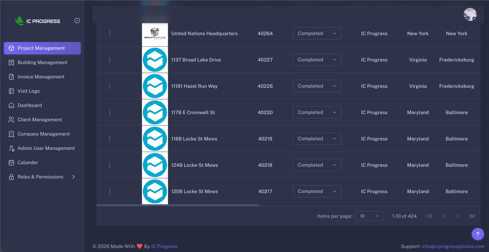Open status dropdown for project 40226
This screenshot has width=489, height=252.
coord(317,86)
